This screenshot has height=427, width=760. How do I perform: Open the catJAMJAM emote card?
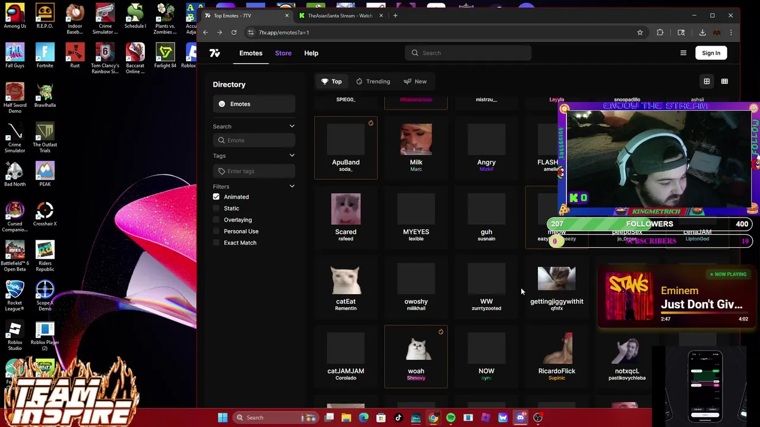pos(346,356)
